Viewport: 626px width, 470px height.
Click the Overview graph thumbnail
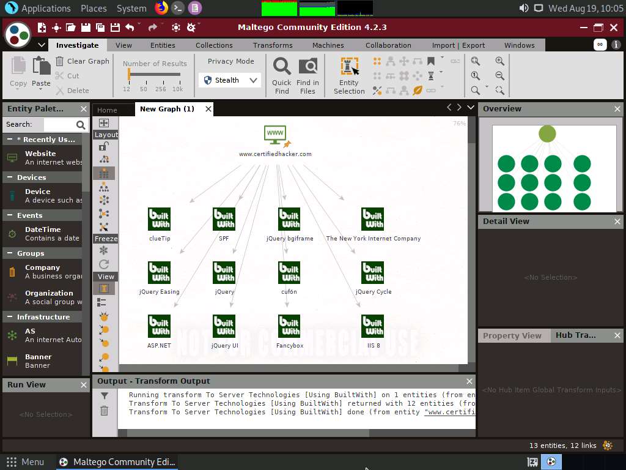click(x=554, y=168)
